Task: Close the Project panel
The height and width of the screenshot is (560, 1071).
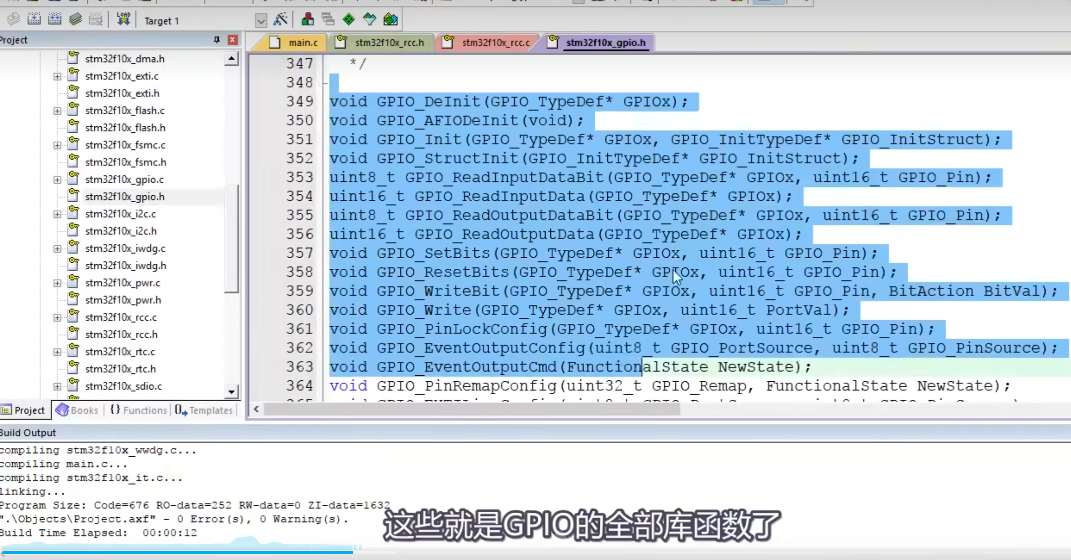Action: [x=233, y=40]
